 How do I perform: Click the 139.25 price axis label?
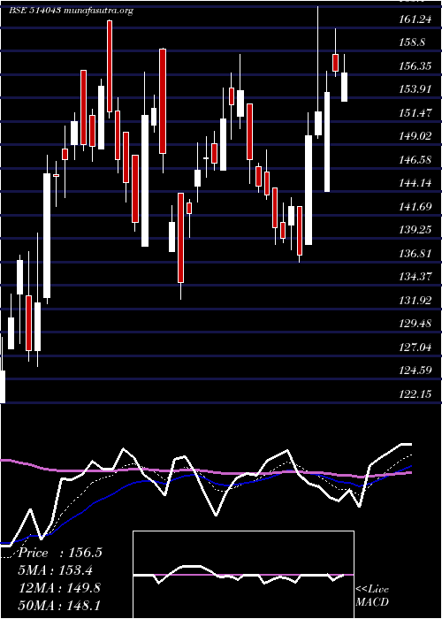coord(415,230)
